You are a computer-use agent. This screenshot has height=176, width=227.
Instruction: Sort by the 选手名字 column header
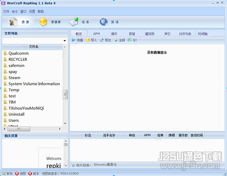(x=109, y=135)
